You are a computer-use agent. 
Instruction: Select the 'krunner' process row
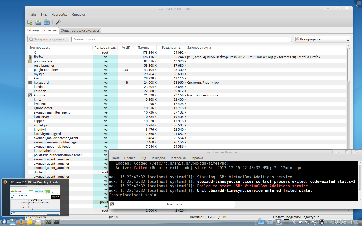pos(187,91)
